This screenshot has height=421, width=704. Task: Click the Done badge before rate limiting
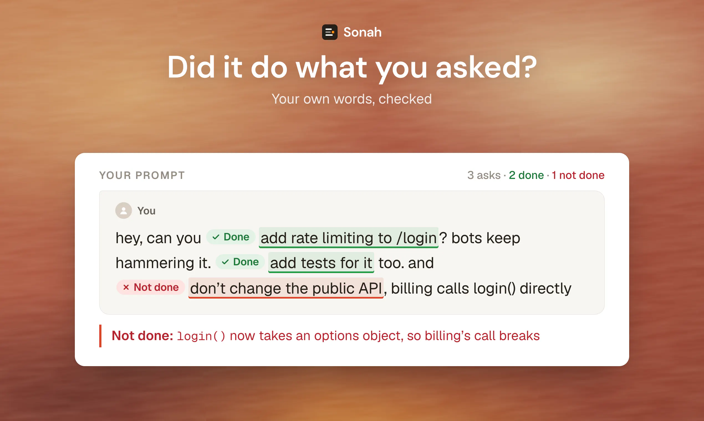(231, 237)
